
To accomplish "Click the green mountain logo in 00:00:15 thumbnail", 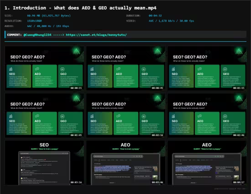I will click(x=76, y=51).
